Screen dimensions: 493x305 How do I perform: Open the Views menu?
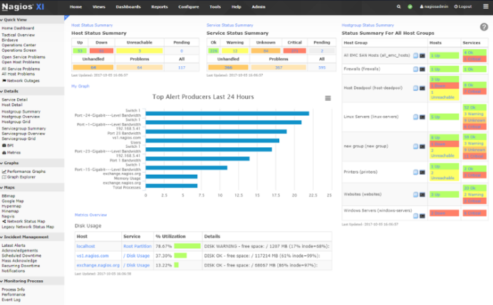(x=99, y=6)
